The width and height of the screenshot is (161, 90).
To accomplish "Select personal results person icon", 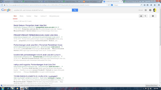I will [x=141, y=16].
